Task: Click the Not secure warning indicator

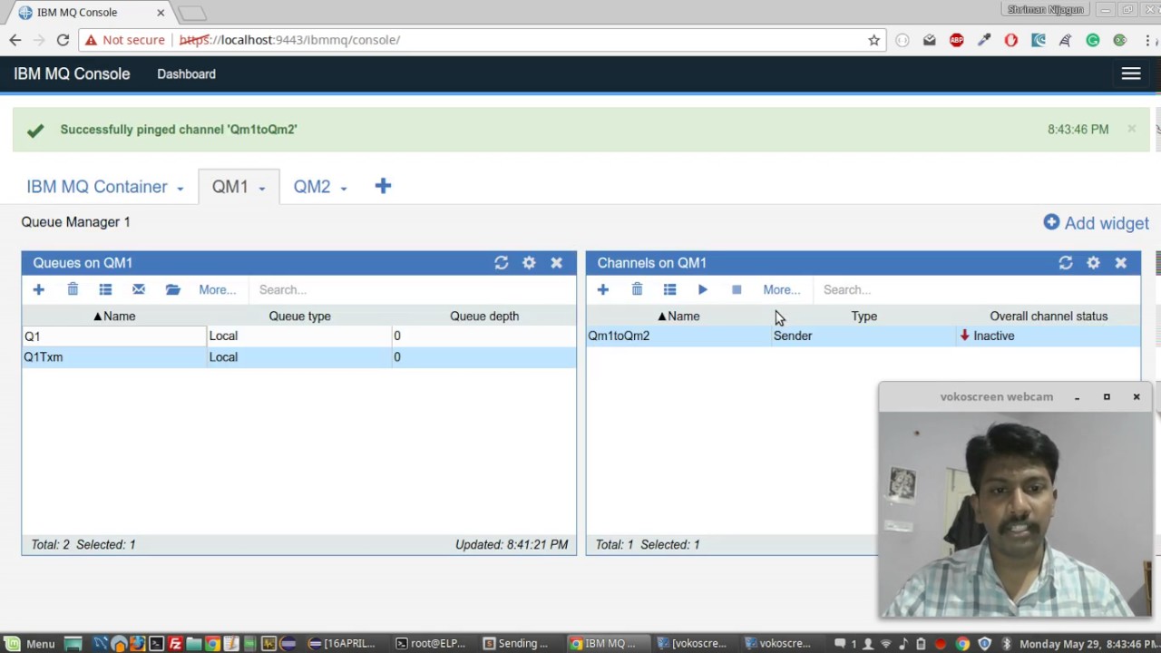Action: 125,40
